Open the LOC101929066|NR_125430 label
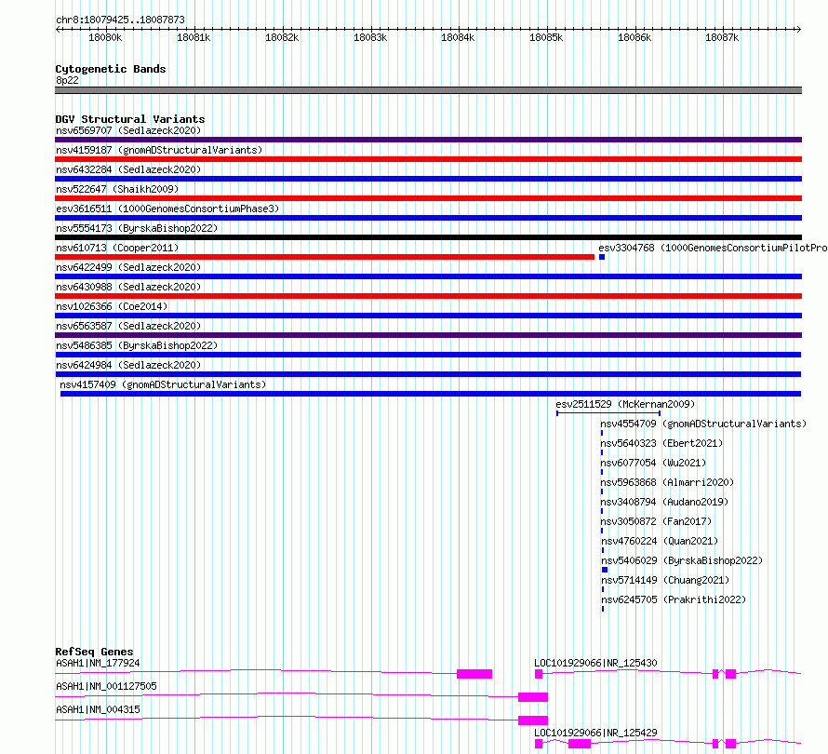Viewport: 828px width, 754px height. [595, 663]
